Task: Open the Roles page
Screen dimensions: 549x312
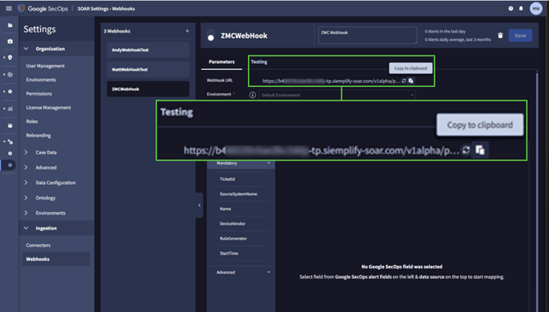Action: coord(32,122)
